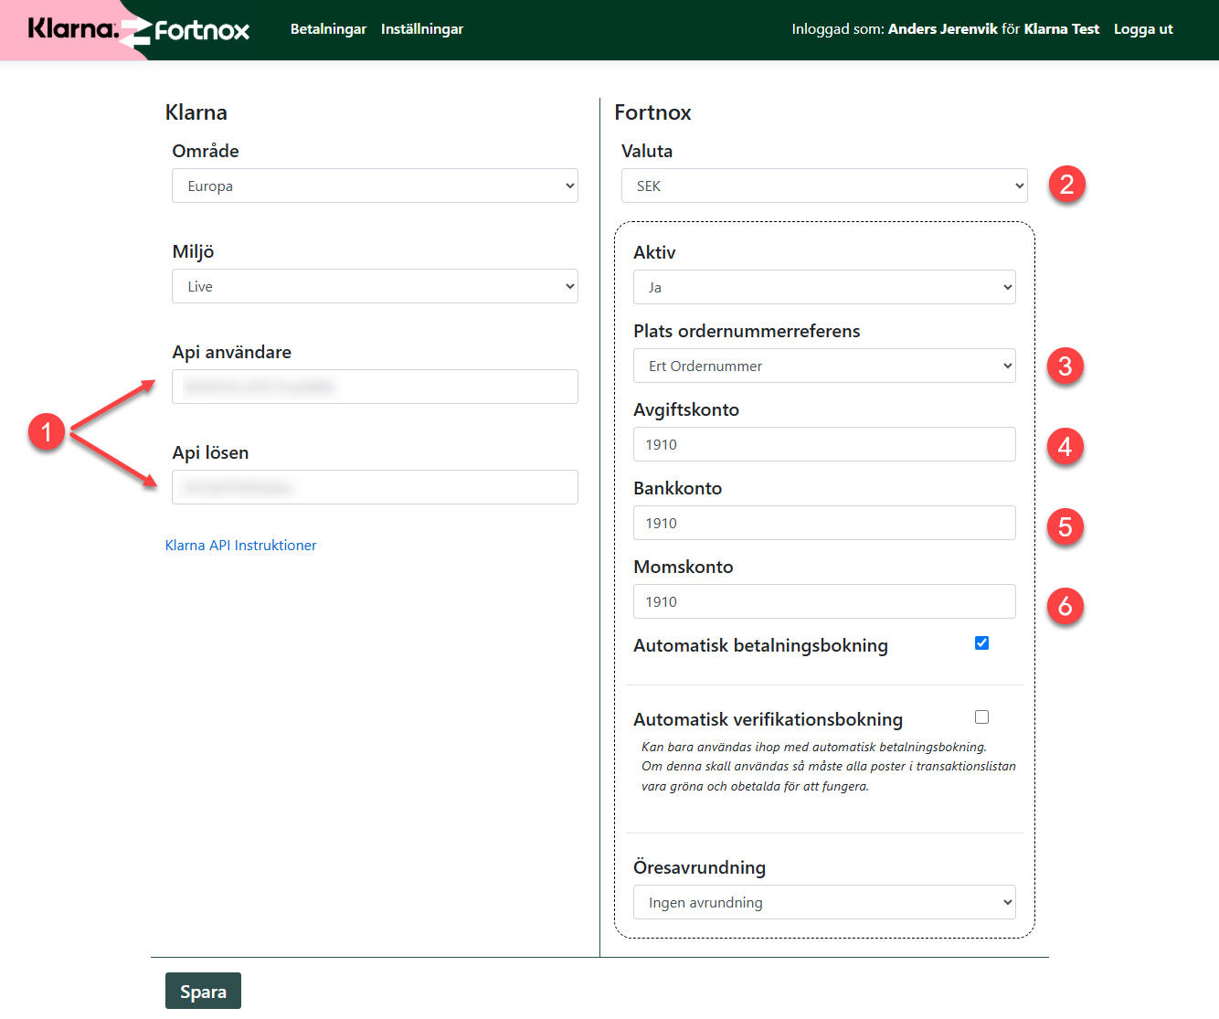
Task: Click the Bankkonto input field
Action: [x=824, y=523]
